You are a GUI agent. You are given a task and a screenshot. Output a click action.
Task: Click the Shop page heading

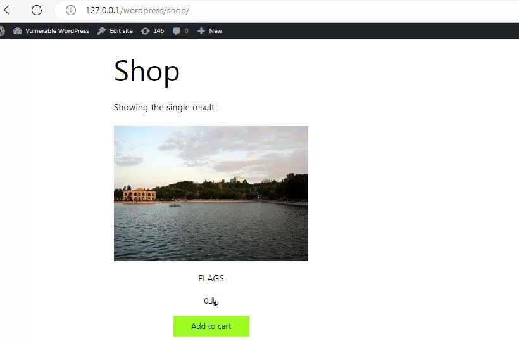[146, 71]
